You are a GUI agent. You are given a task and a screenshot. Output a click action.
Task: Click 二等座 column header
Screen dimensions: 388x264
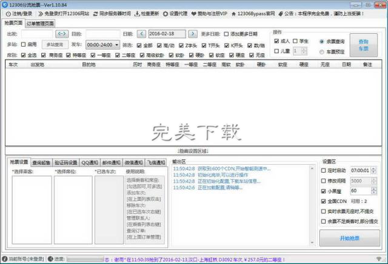(209, 65)
